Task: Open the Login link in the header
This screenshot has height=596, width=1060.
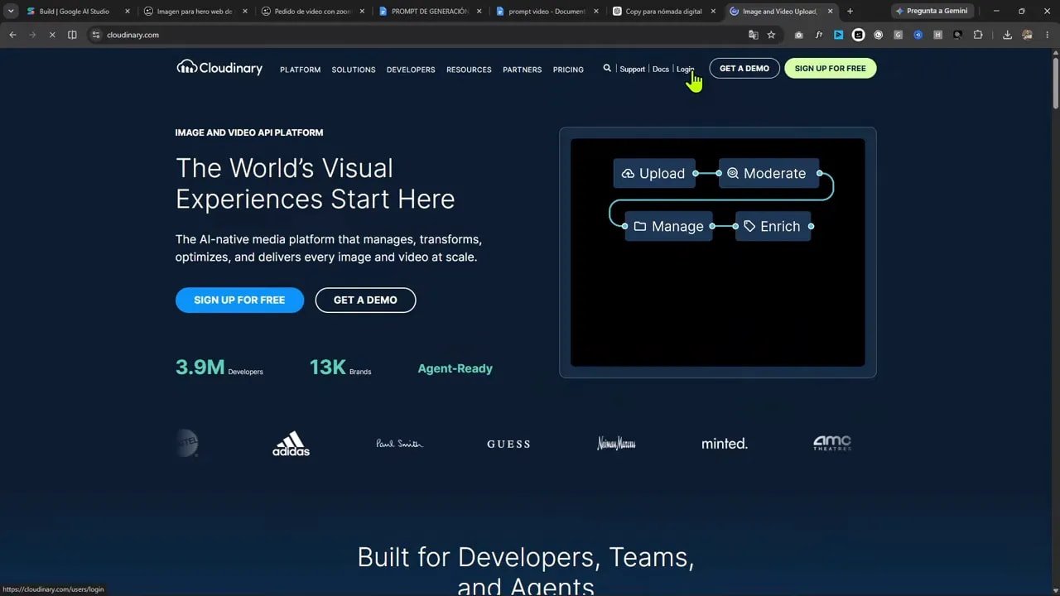Action: click(x=685, y=69)
